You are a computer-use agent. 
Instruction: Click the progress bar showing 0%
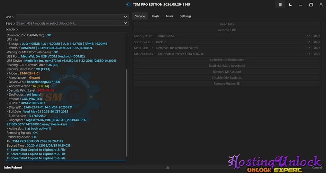point(167,167)
